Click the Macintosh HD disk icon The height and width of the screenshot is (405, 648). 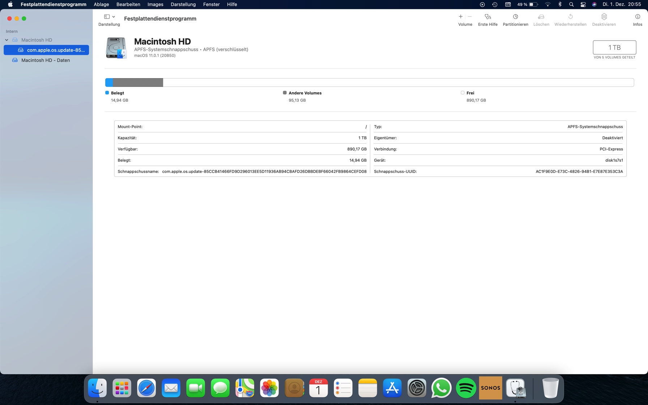click(x=116, y=48)
